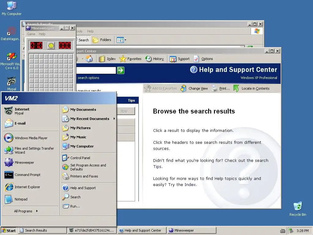The image size is (313, 235).
Task: Click the green search arrow button
Action: (121, 70)
